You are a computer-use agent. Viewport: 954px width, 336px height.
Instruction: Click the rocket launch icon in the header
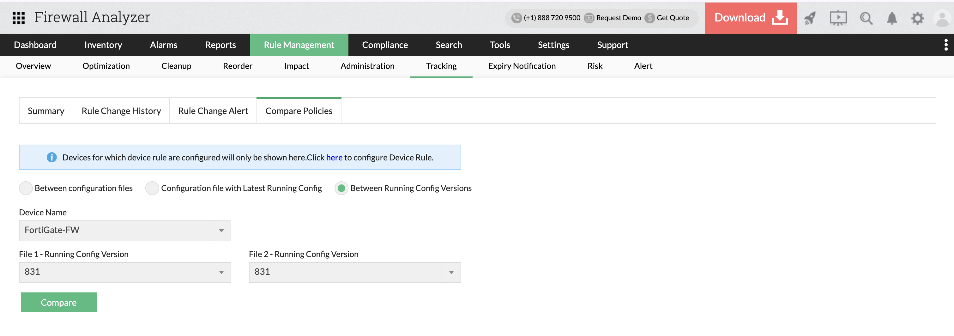pyautogui.click(x=810, y=17)
